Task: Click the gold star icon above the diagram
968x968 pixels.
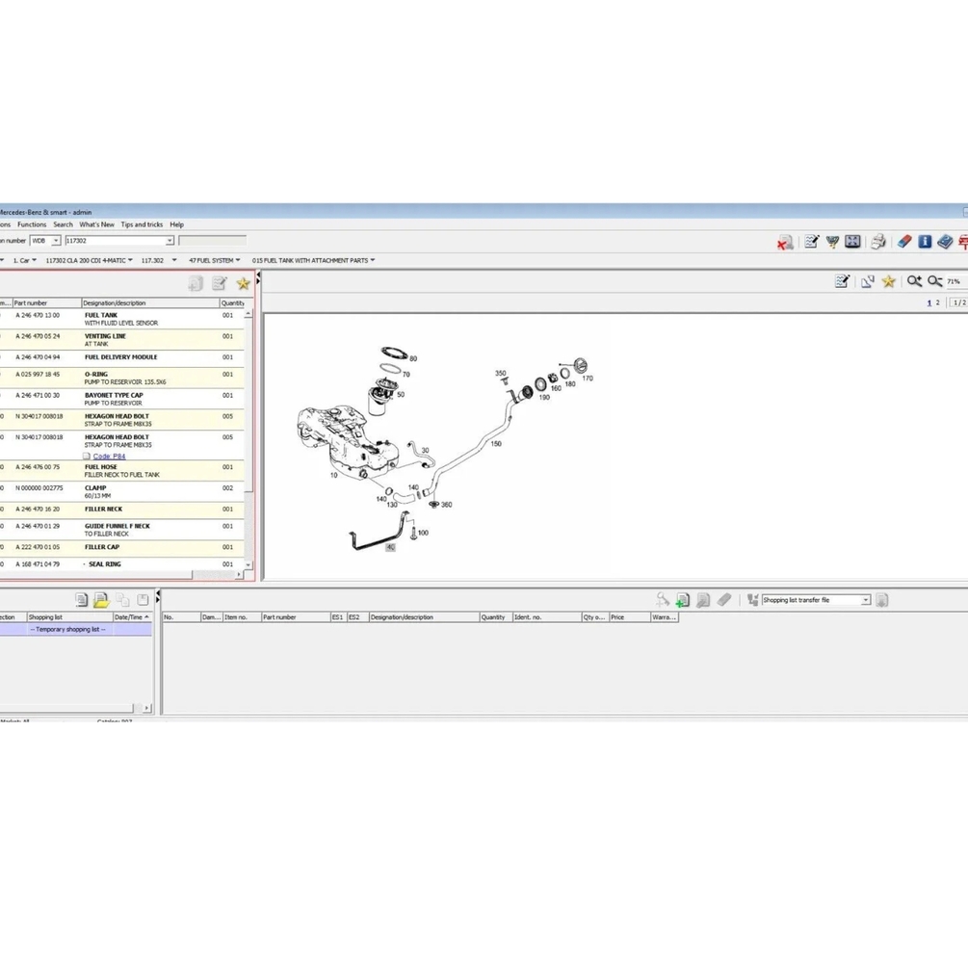Action: [888, 281]
